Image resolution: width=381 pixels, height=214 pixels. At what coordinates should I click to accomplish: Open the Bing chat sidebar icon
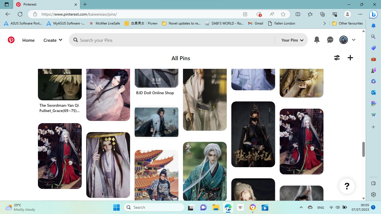373,14
